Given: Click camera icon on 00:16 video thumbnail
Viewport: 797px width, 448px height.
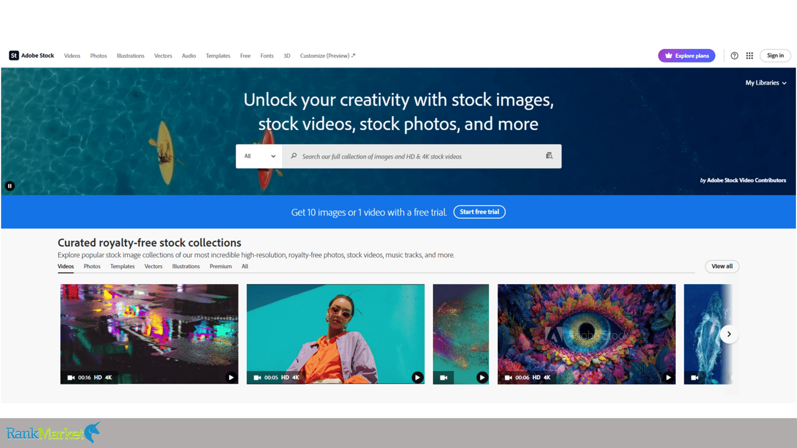Looking at the screenshot, I should click(x=71, y=377).
